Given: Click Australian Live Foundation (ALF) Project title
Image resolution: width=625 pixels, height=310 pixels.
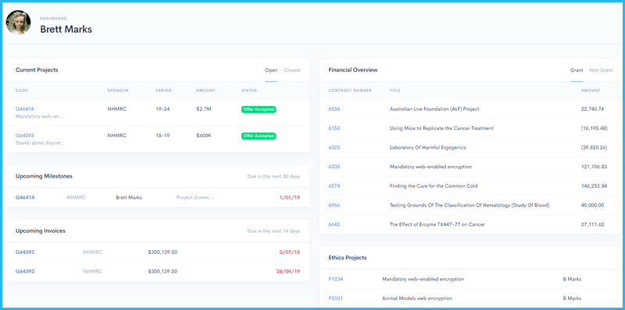Looking at the screenshot, I should coord(434,109).
